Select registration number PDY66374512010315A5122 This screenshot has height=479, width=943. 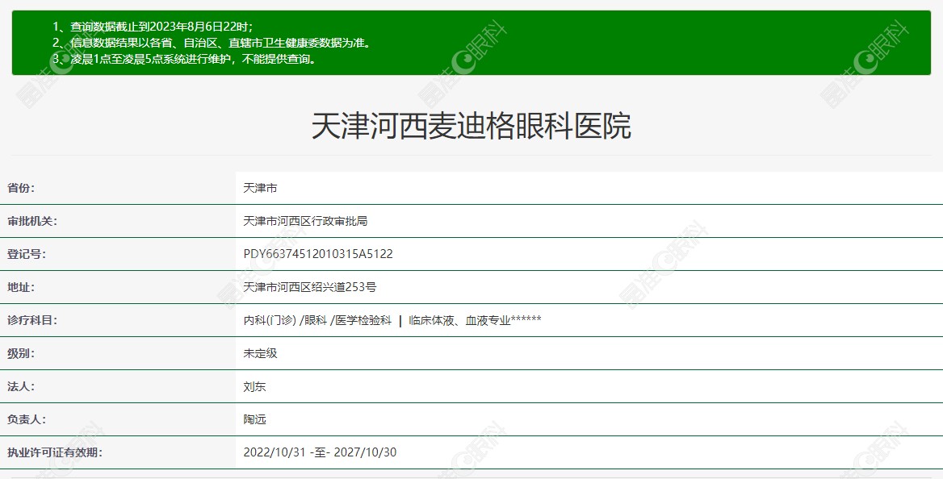point(318,254)
